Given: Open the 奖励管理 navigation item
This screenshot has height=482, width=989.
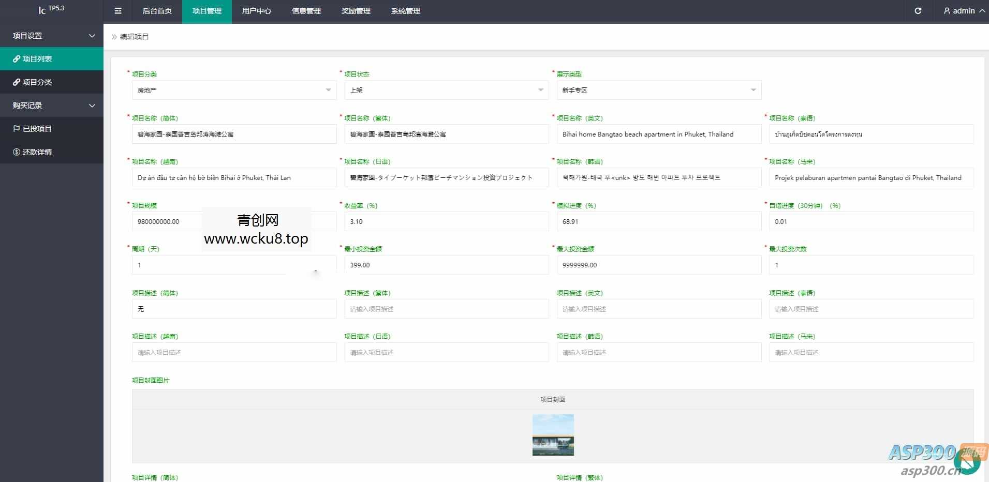Looking at the screenshot, I should point(356,11).
